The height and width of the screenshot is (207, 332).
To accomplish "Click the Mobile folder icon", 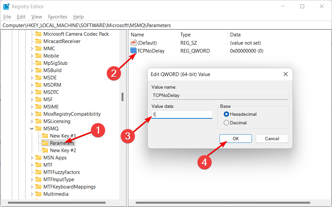I will pos(38,56).
